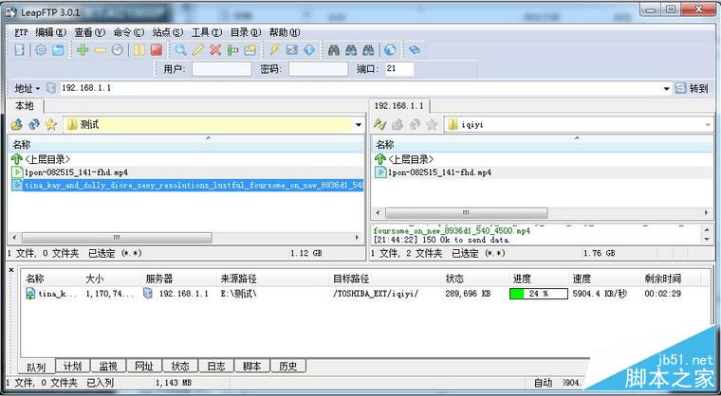Switch to the 历史 tab
Viewport: 721px width, 396px height.
[287, 366]
